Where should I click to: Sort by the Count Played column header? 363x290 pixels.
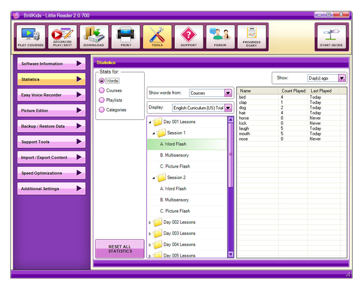pos(294,91)
